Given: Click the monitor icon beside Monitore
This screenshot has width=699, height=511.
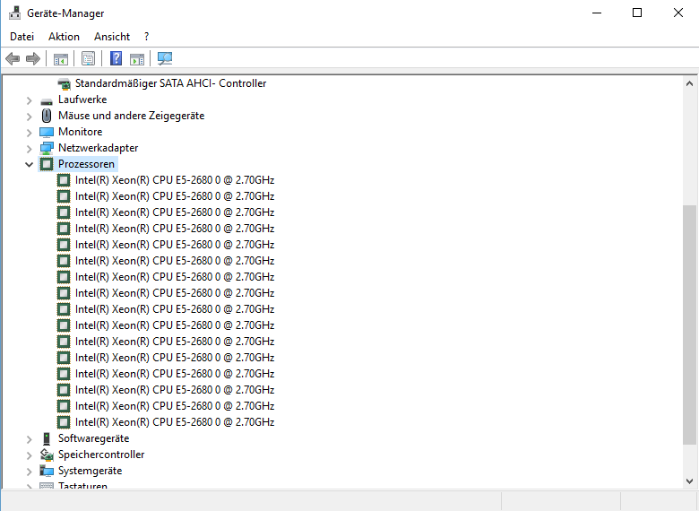Looking at the screenshot, I should point(47,132).
